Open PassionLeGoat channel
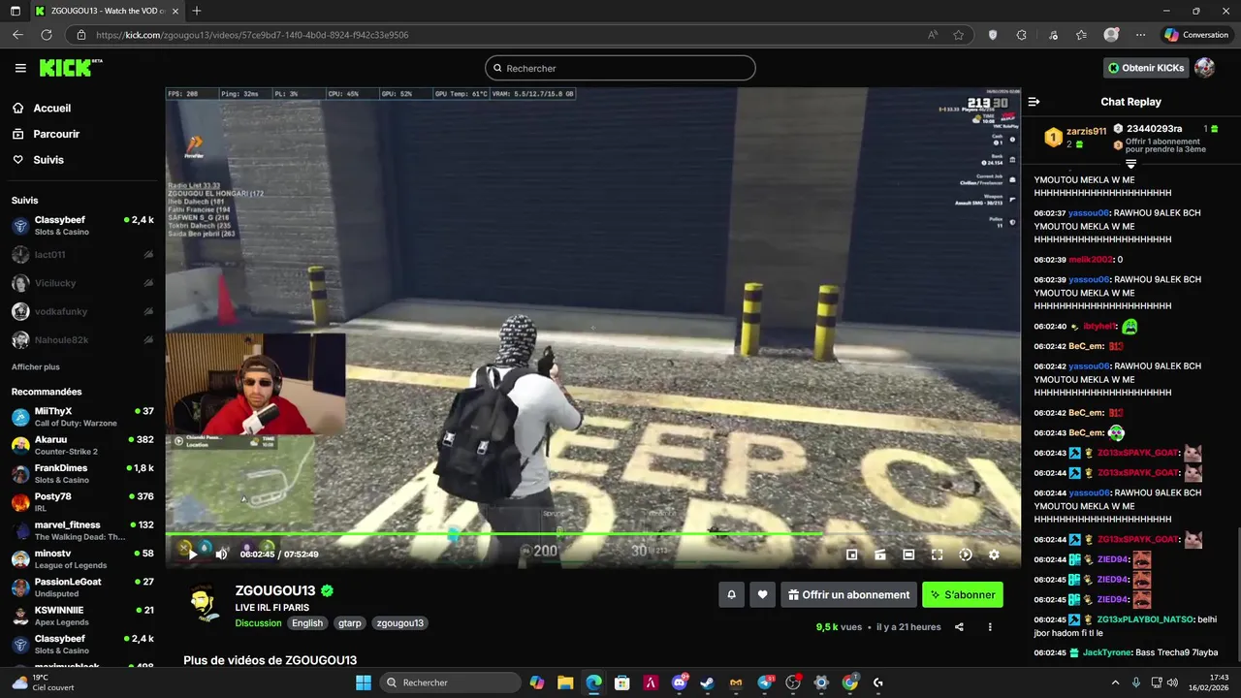1241x698 pixels. (82, 587)
